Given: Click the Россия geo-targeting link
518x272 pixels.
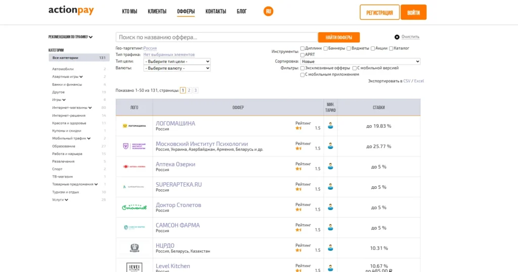Looking at the screenshot, I should (x=150, y=48).
